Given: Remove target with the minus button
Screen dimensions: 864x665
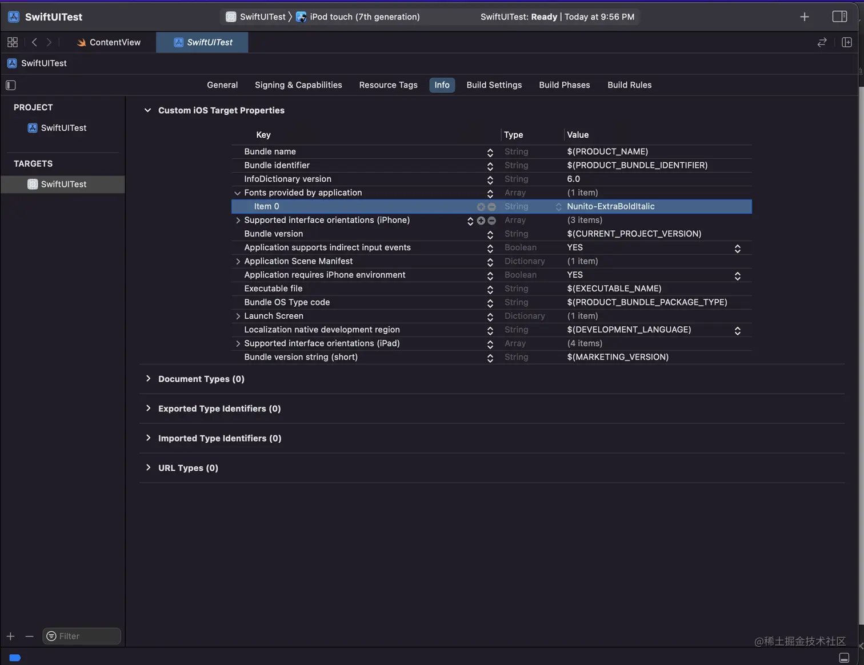Looking at the screenshot, I should [30, 636].
